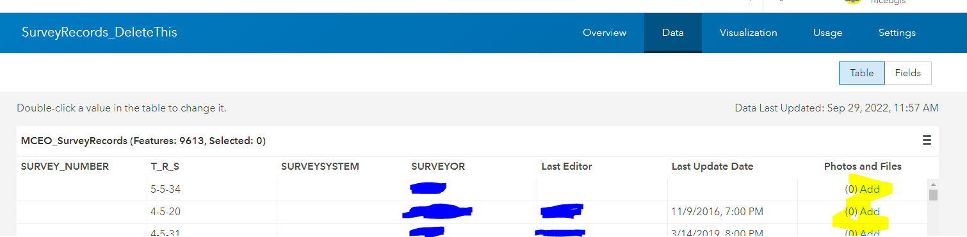
Task: Click the SurveyRecords_DeleteThis title
Action: 99,32
